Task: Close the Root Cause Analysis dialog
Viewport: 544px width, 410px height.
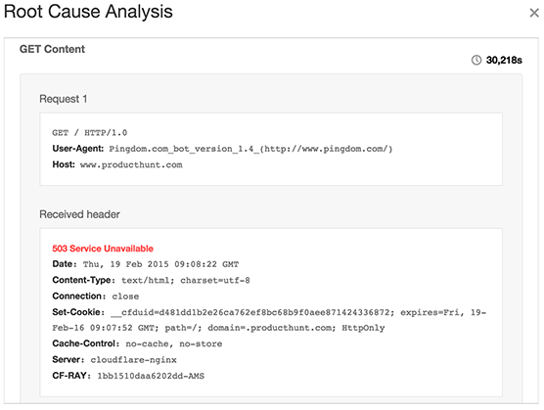Action: tap(534, 13)
